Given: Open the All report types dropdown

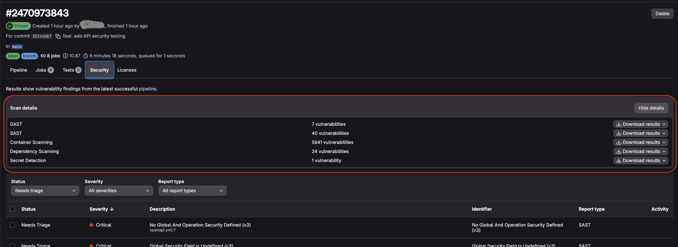Looking at the screenshot, I should [x=192, y=191].
